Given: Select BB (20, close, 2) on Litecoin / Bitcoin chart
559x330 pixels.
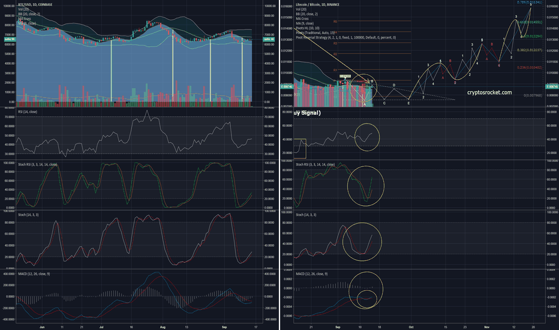Looking at the screenshot, I should click(x=306, y=14).
